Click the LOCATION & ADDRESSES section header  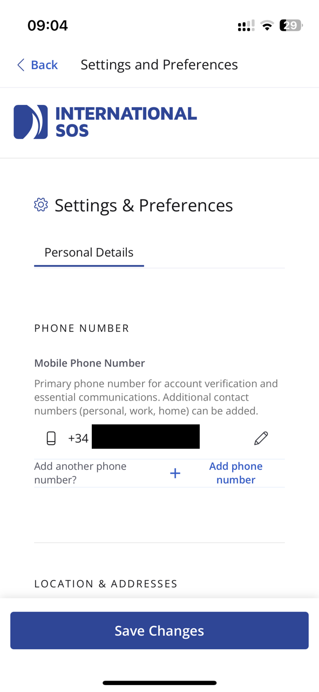pos(106,583)
